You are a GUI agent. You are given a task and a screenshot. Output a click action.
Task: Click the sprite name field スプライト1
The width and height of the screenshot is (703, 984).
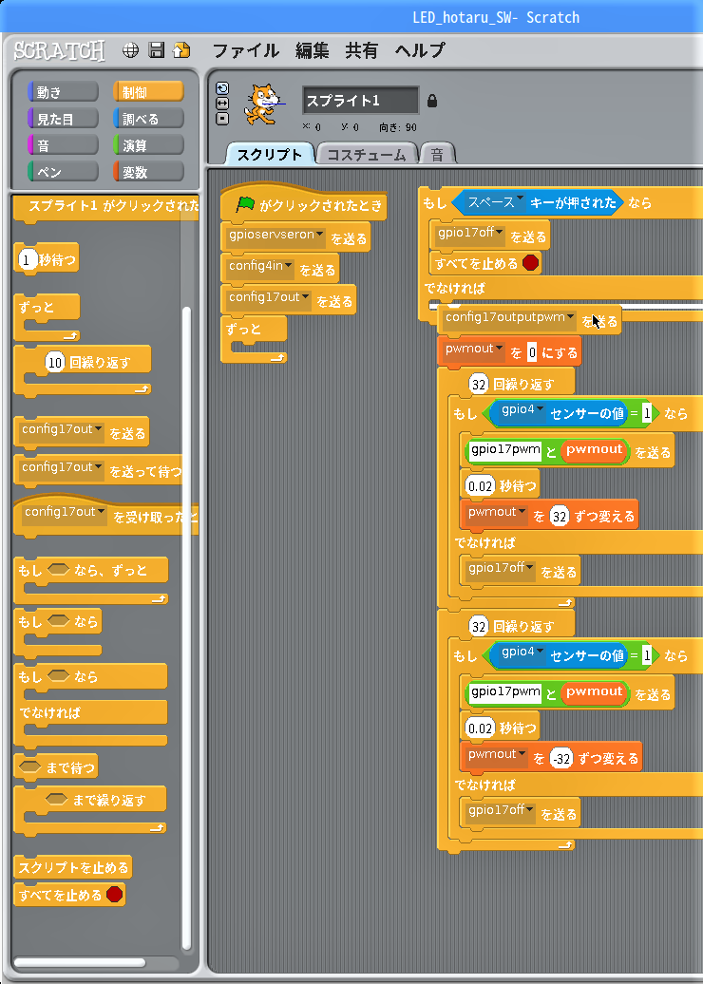pos(360,101)
